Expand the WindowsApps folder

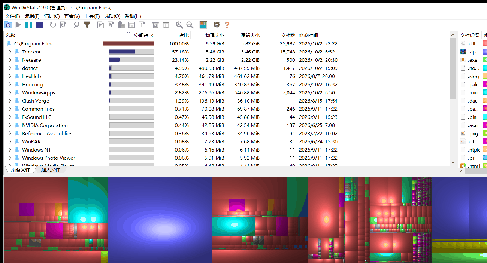(10, 93)
